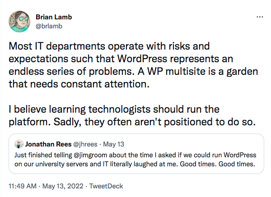Click the 11:49 AM timestamp
This screenshot has height=197, width=271.
(23, 186)
